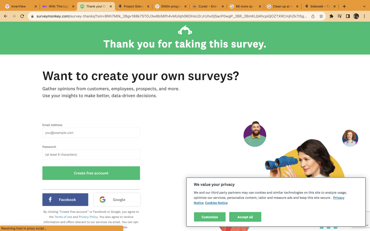Image resolution: width=370 pixels, height=231 pixels.
Task: Open the media controls icon in the toolbar
Action: pos(340,16)
